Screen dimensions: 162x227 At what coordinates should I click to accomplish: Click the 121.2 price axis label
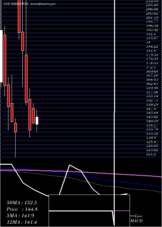coord(151,154)
